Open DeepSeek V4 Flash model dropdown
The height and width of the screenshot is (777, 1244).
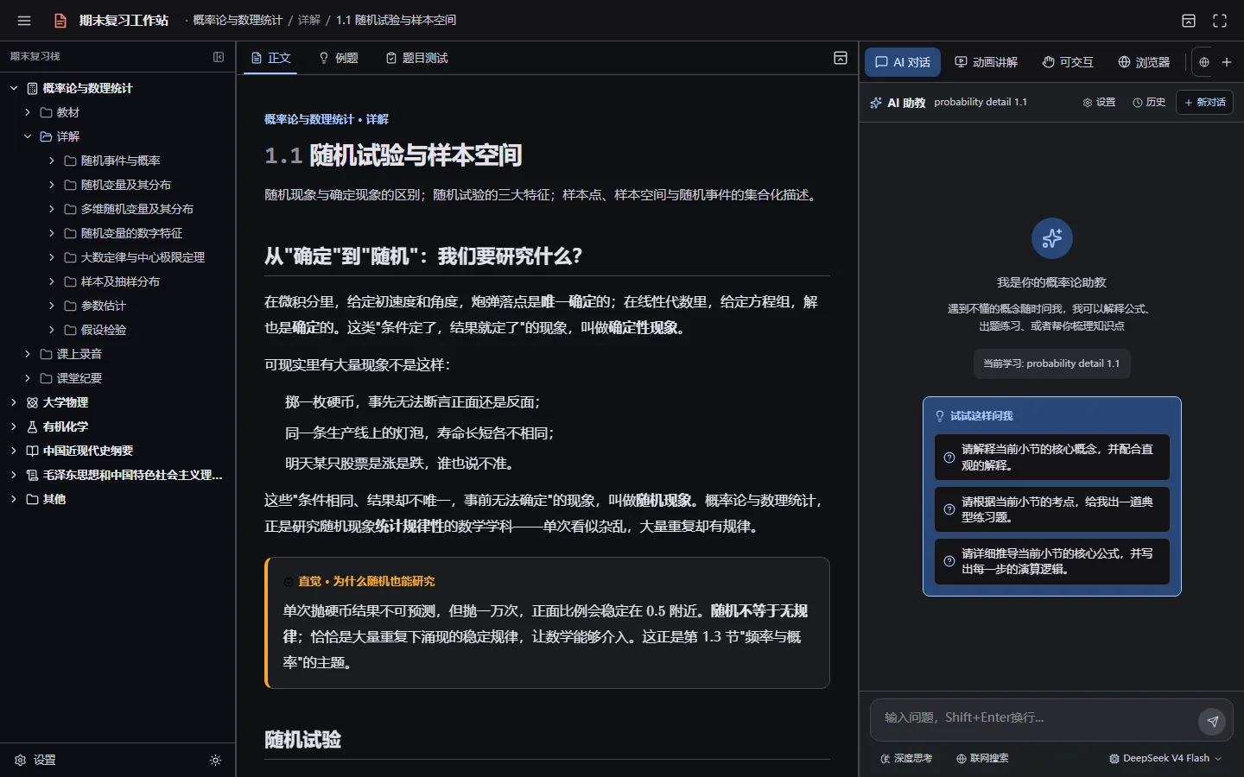point(1165,759)
